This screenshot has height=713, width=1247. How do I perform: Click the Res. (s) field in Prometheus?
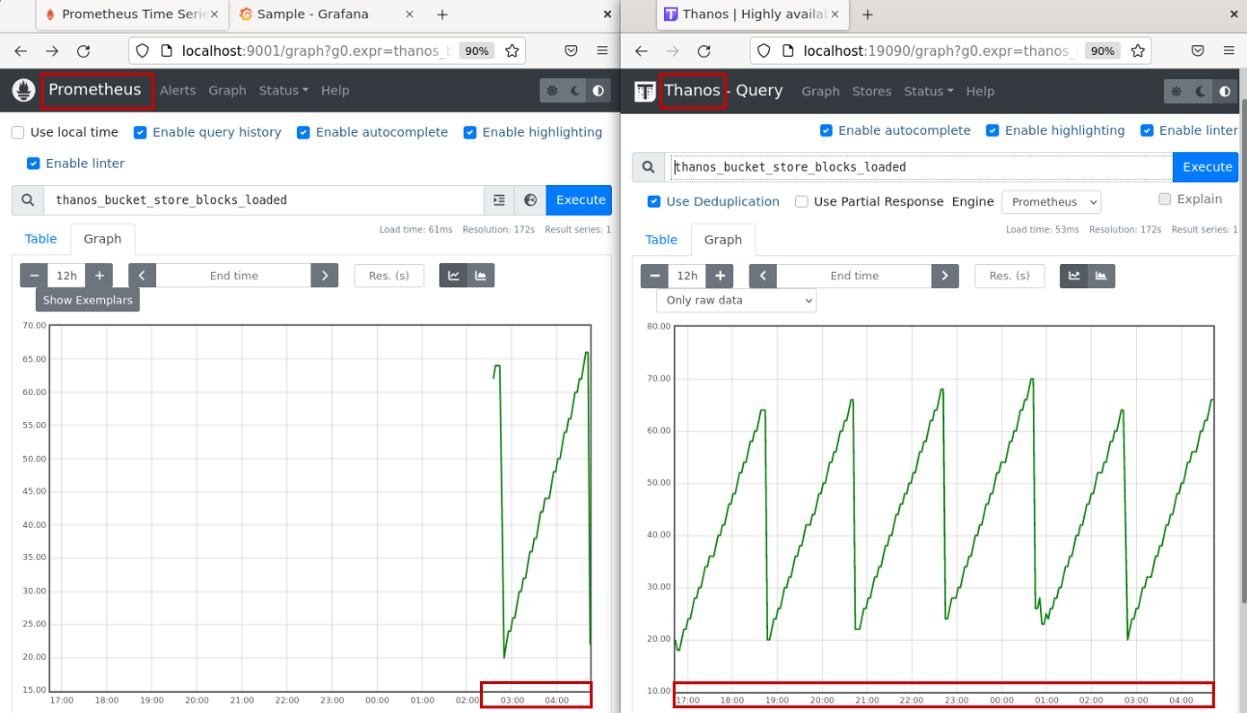click(389, 276)
